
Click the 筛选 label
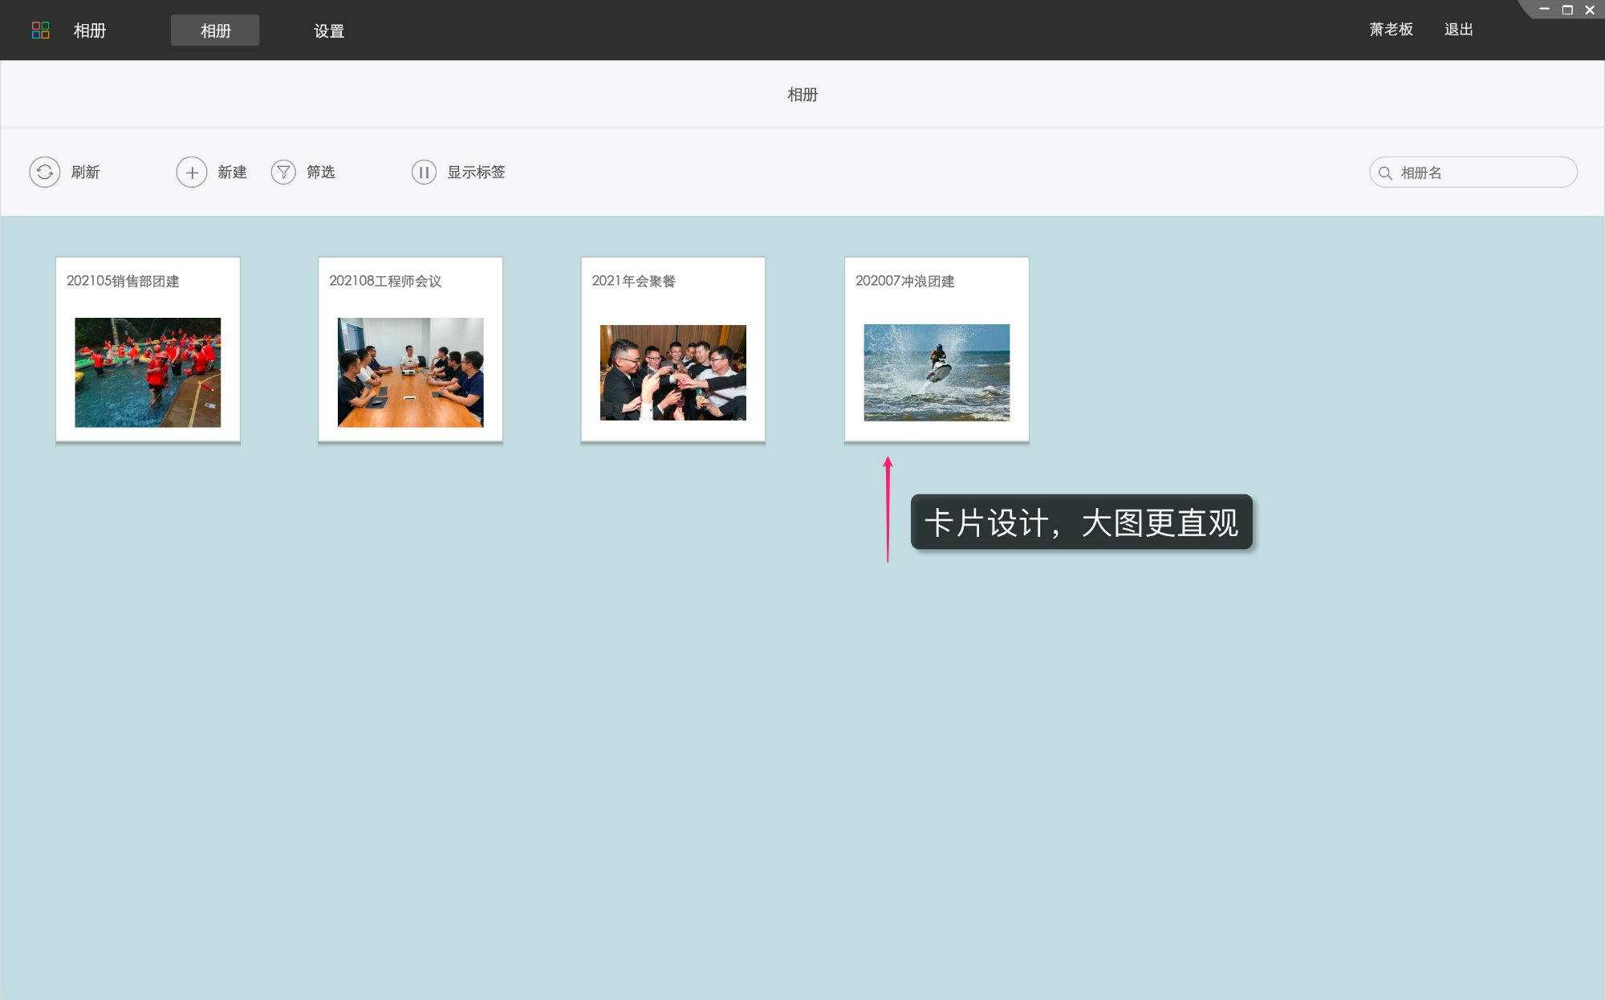tap(321, 172)
